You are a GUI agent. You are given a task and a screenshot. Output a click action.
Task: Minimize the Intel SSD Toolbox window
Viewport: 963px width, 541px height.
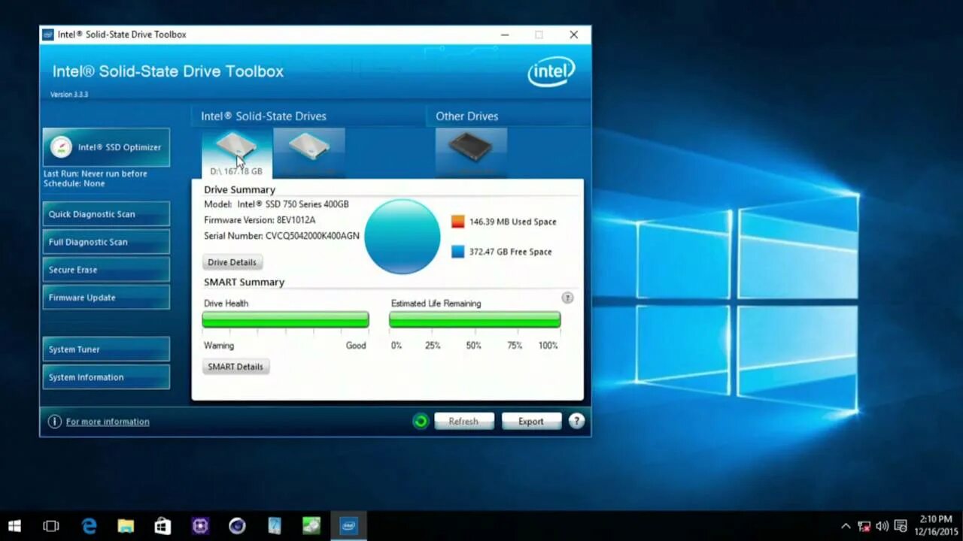point(505,35)
